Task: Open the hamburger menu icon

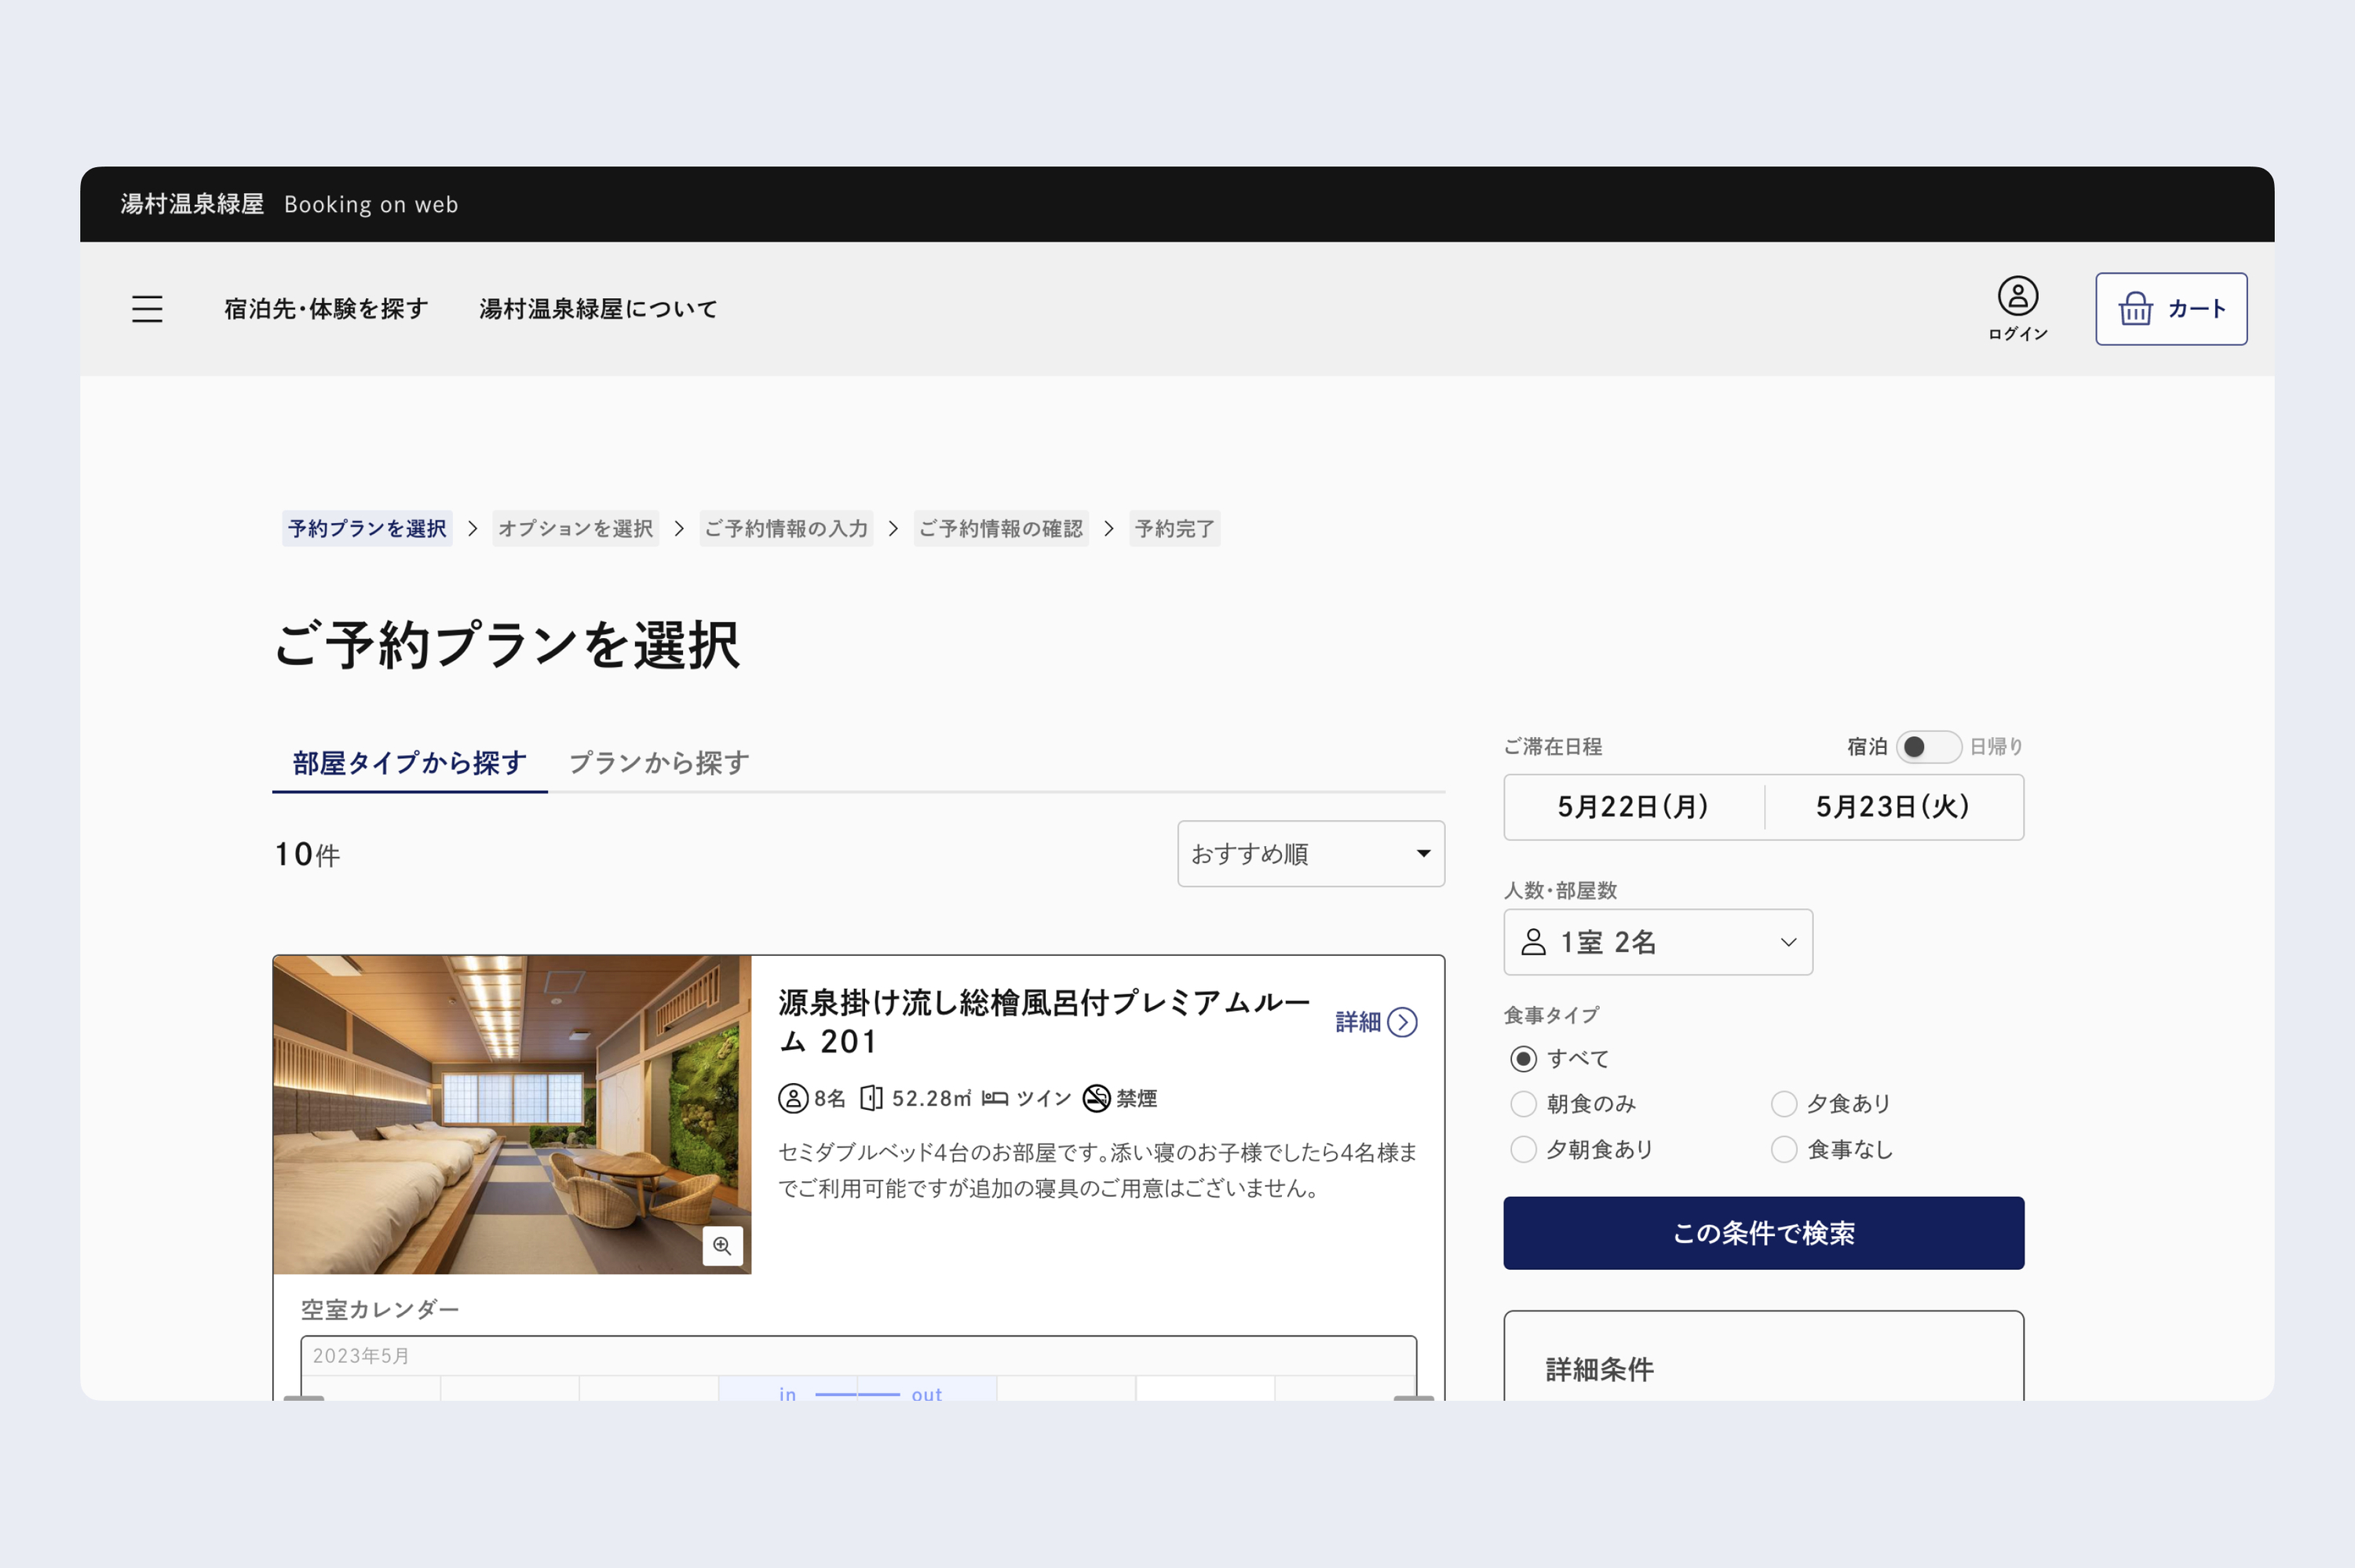Action: click(147, 309)
